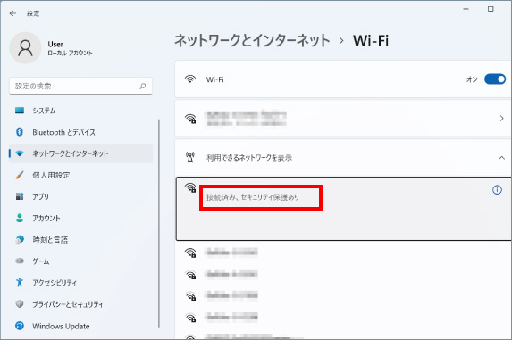
Task: Click the アクセシビリティ figure icon
Action: pyautogui.click(x=20, y=283)
